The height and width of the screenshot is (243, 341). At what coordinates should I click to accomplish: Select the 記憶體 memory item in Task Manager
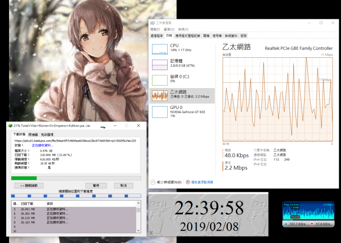tap(182, 64)
